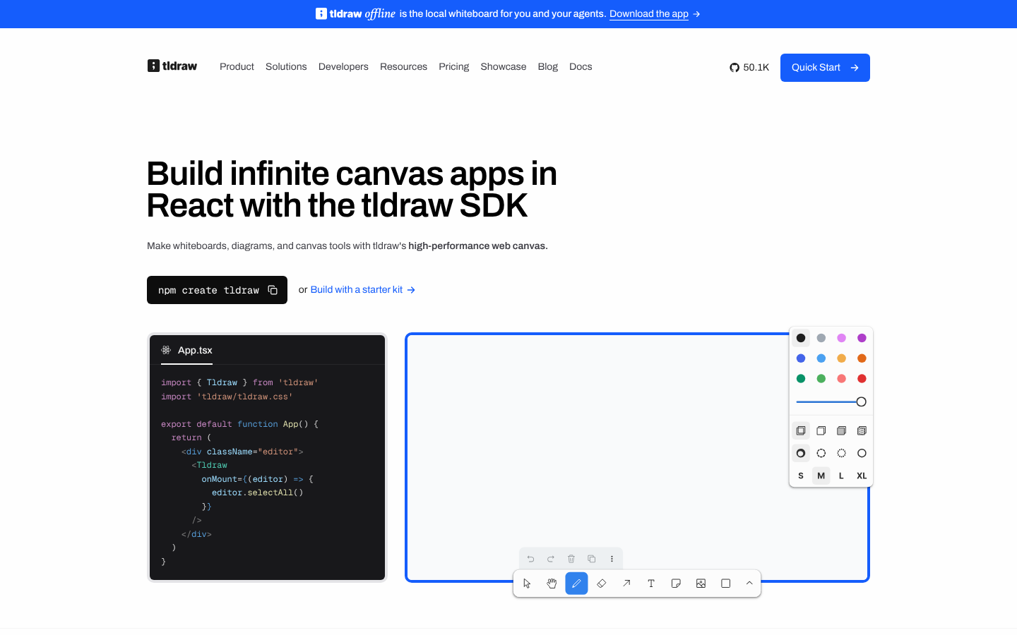1017x635 pixels.
Task: Click the trash Delete icon
Action: pos(571,559)
